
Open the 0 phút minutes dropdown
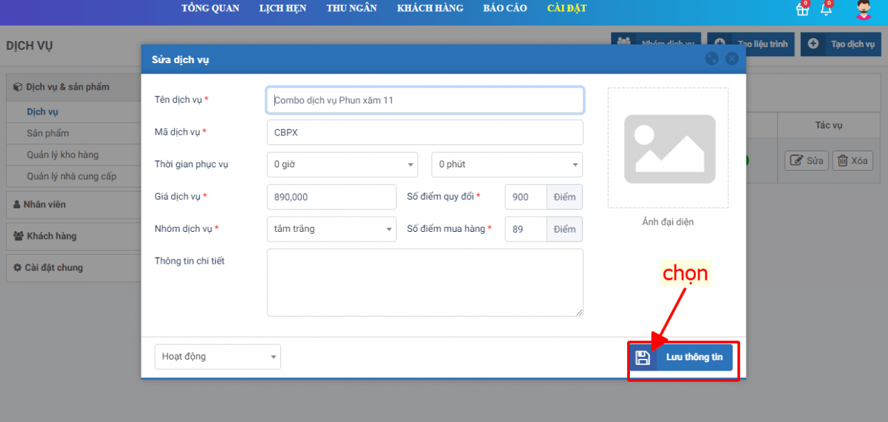coord(506,164)
